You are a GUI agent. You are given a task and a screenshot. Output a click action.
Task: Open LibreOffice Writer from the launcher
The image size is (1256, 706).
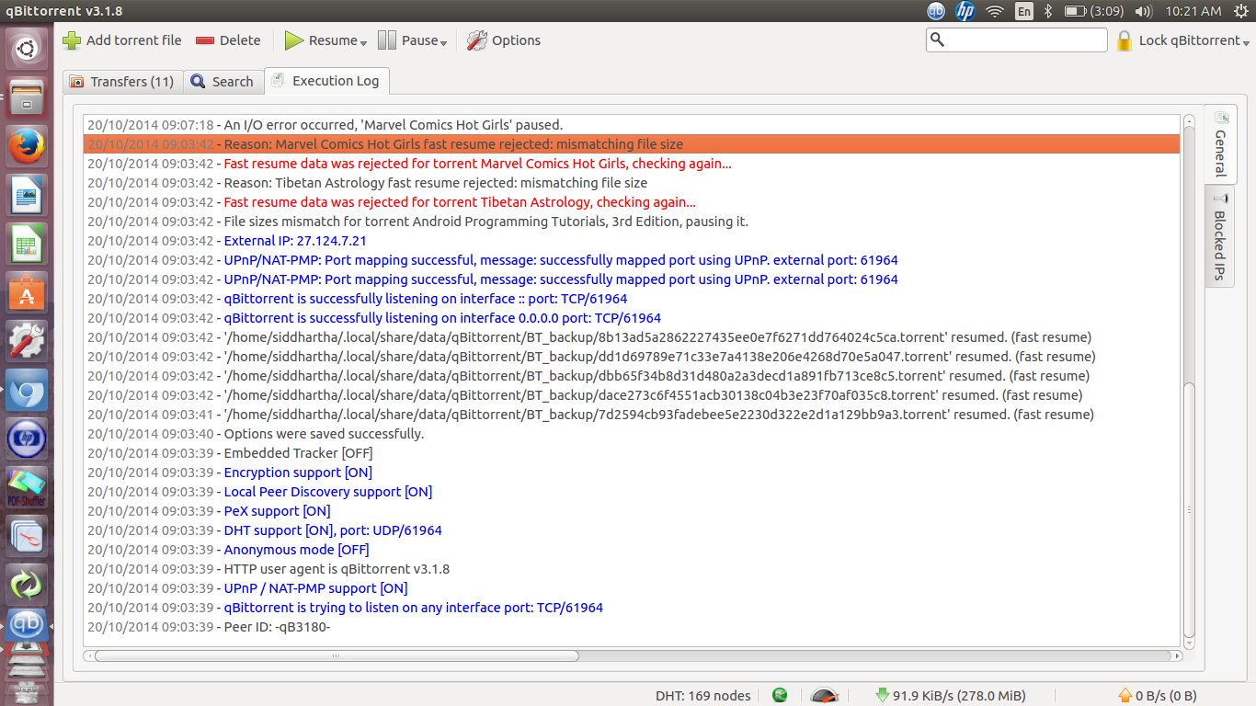pyautogui.click(x=27, y=195)
